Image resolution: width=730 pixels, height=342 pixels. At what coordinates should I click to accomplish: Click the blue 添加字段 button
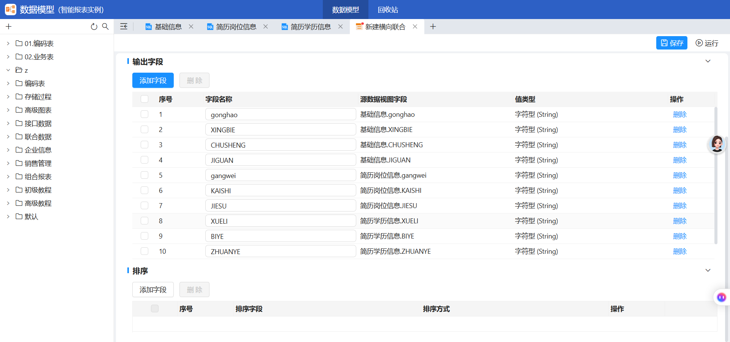(x=153, y=80)
